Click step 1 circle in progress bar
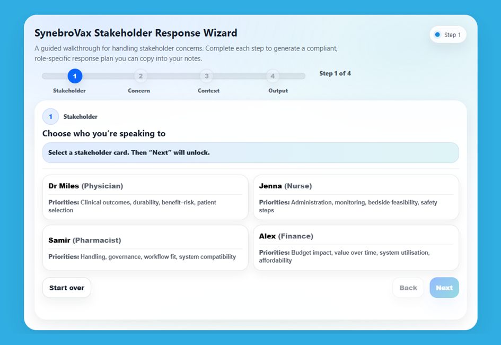This screenshot has height=345, width=501. tap(75, 76)
